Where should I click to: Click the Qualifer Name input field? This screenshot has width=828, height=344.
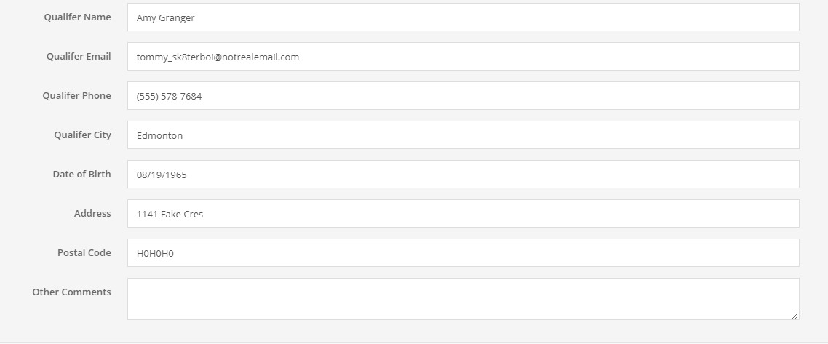click(463, 17)
